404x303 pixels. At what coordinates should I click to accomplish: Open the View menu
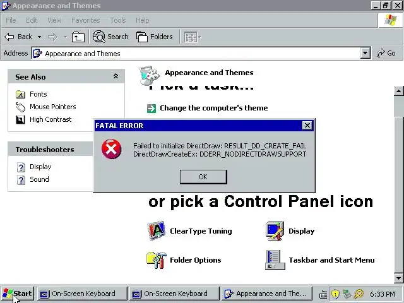(54, 20)
